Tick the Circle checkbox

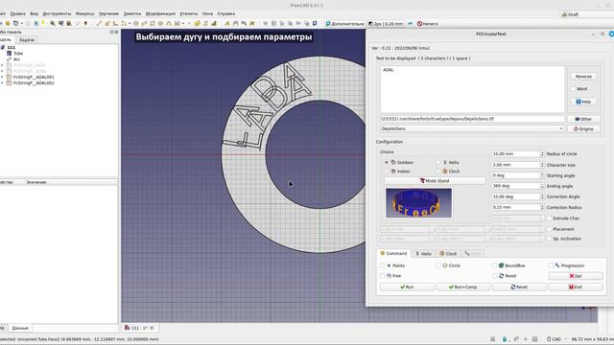coord(438,265)
